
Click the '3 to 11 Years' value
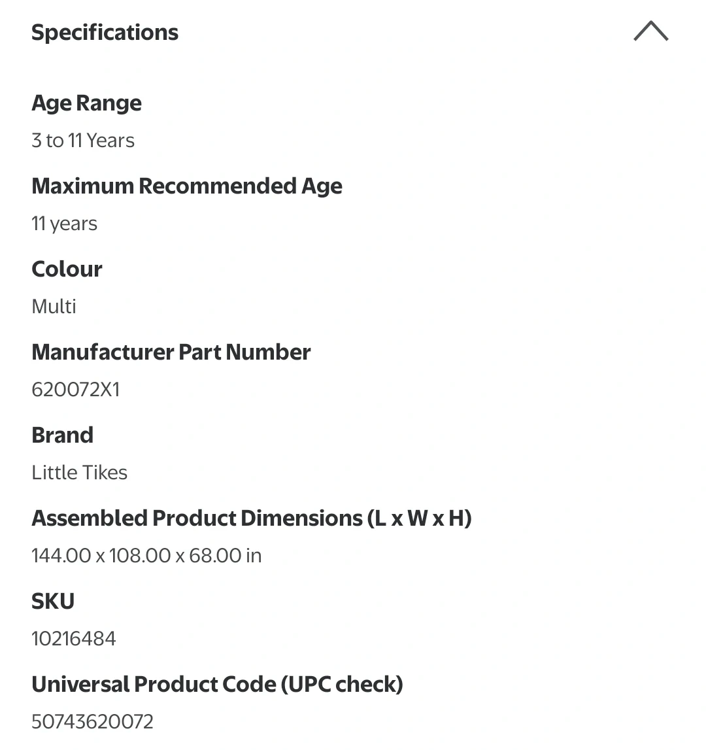(83, 141)
